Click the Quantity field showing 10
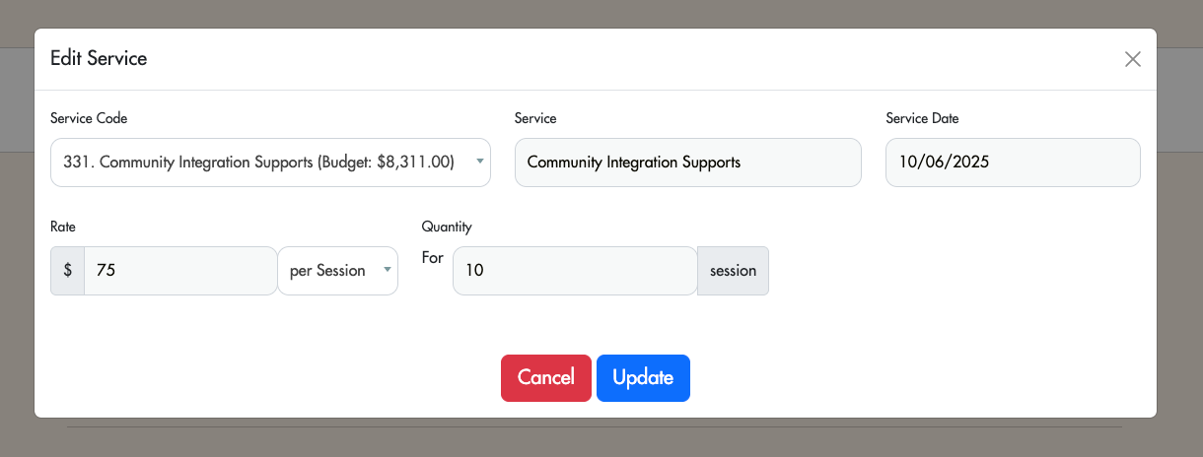The image size is (1203, 457). point(574,271)
